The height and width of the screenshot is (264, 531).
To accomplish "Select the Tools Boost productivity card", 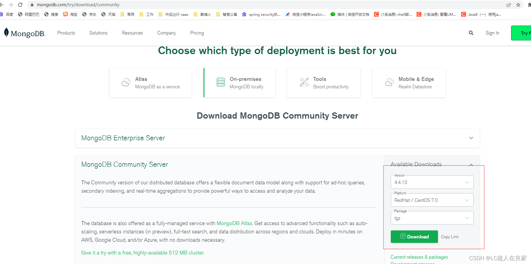I will point(324,83).
